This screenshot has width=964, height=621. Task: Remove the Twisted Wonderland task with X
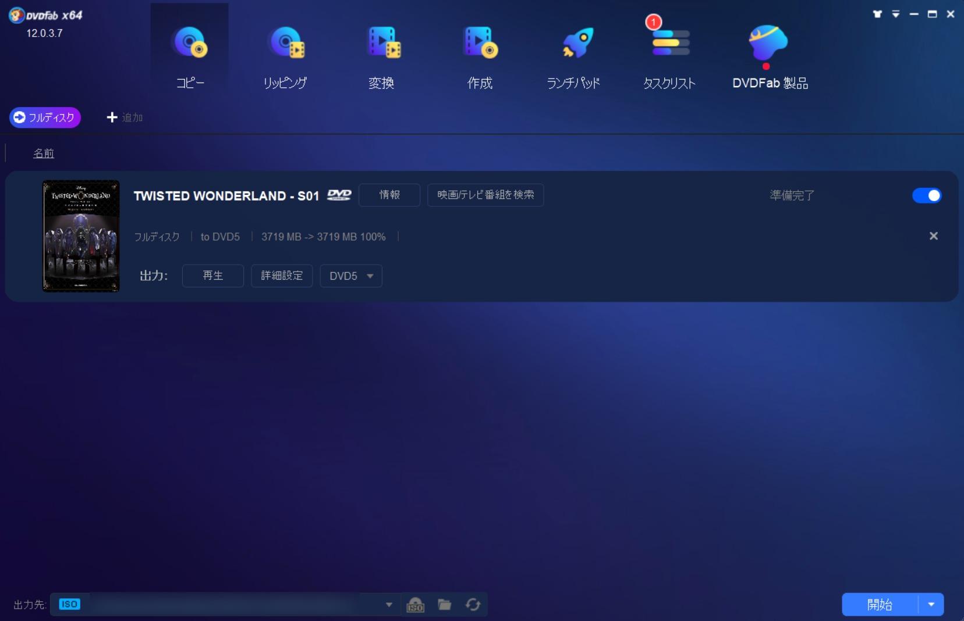(x=934, y=236)
